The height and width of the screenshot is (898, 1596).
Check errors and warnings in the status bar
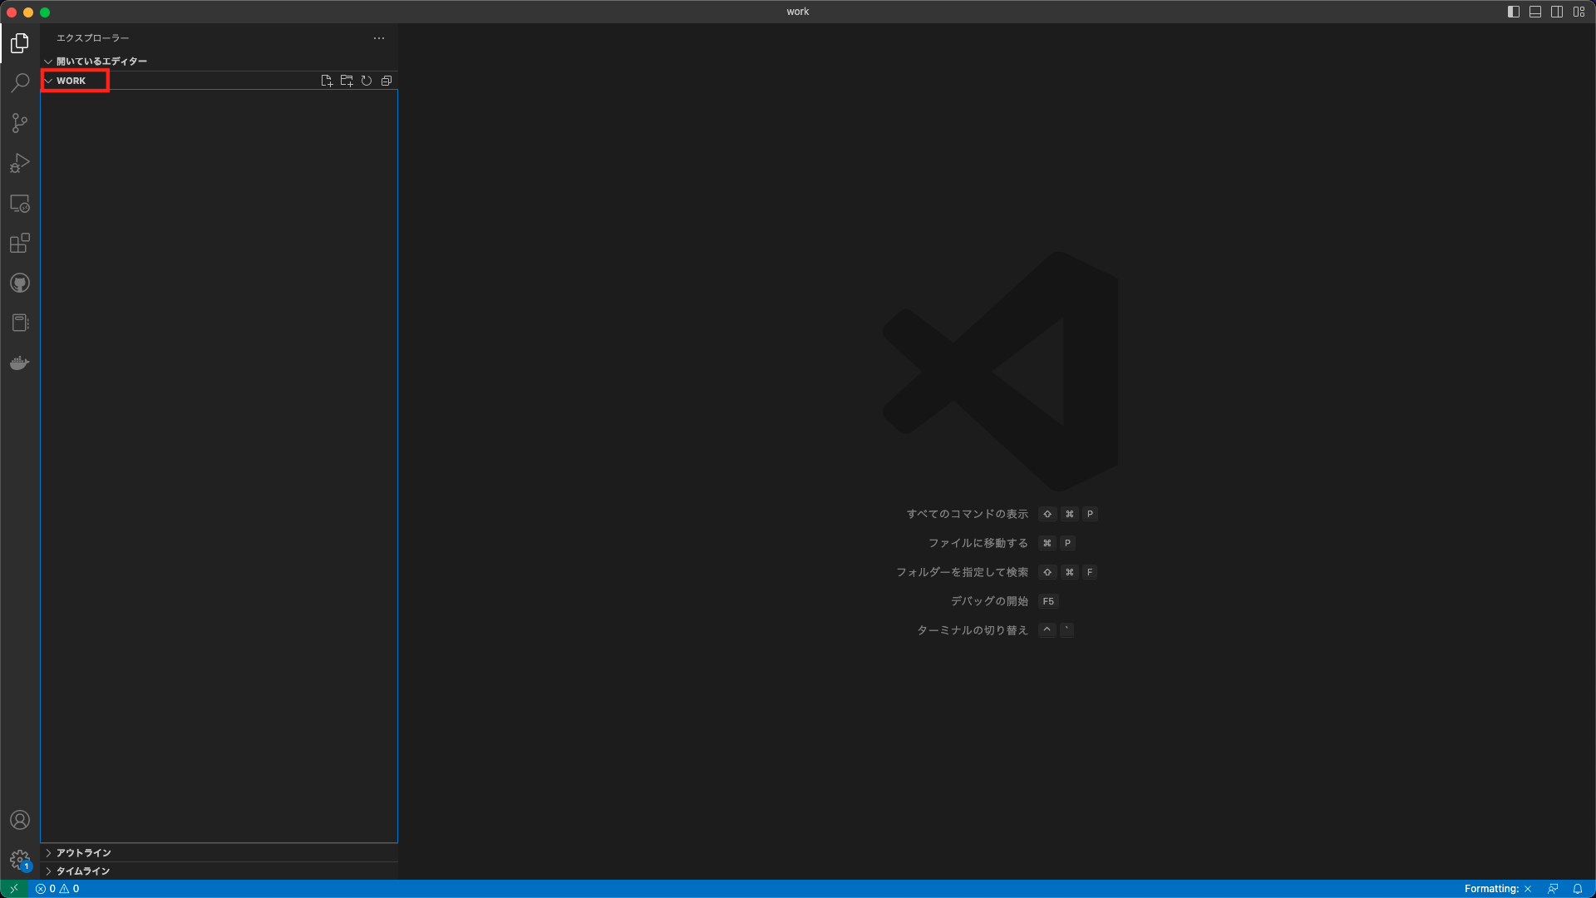click(x=58, y=888)
